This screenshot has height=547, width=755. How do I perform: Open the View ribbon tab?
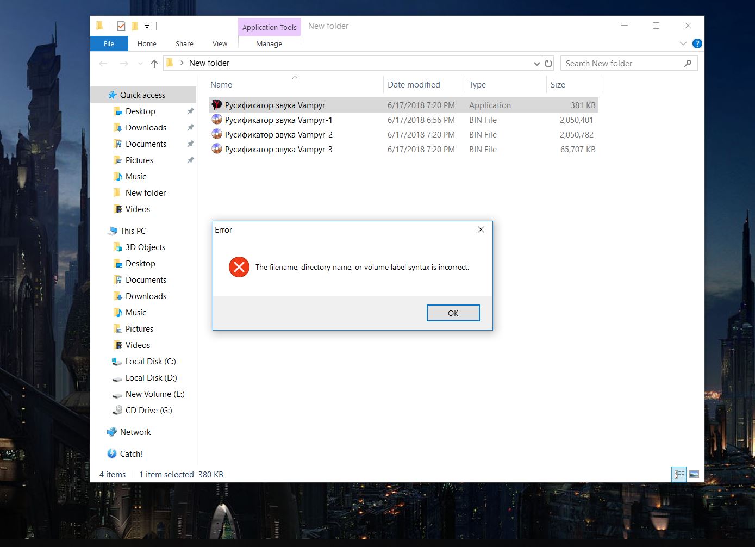(x=220, y=43)
